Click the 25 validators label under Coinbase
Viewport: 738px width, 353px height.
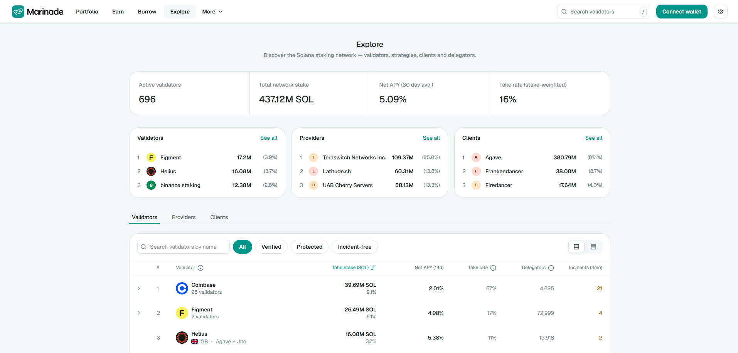207,292
